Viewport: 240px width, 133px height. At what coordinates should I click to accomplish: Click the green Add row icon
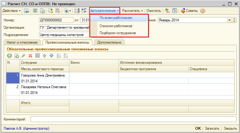pos(9,56)
